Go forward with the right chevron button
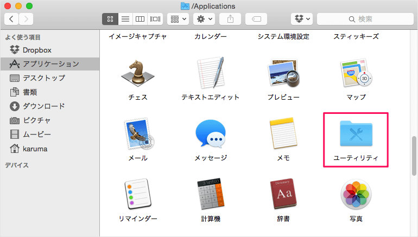418x237 pixels. [26, 19]
